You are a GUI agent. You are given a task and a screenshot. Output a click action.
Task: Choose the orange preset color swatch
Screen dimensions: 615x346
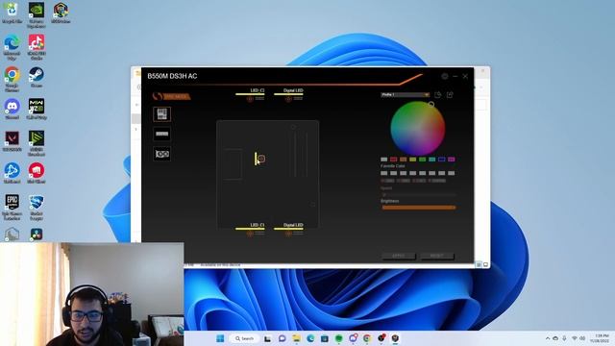pos(404,160)
